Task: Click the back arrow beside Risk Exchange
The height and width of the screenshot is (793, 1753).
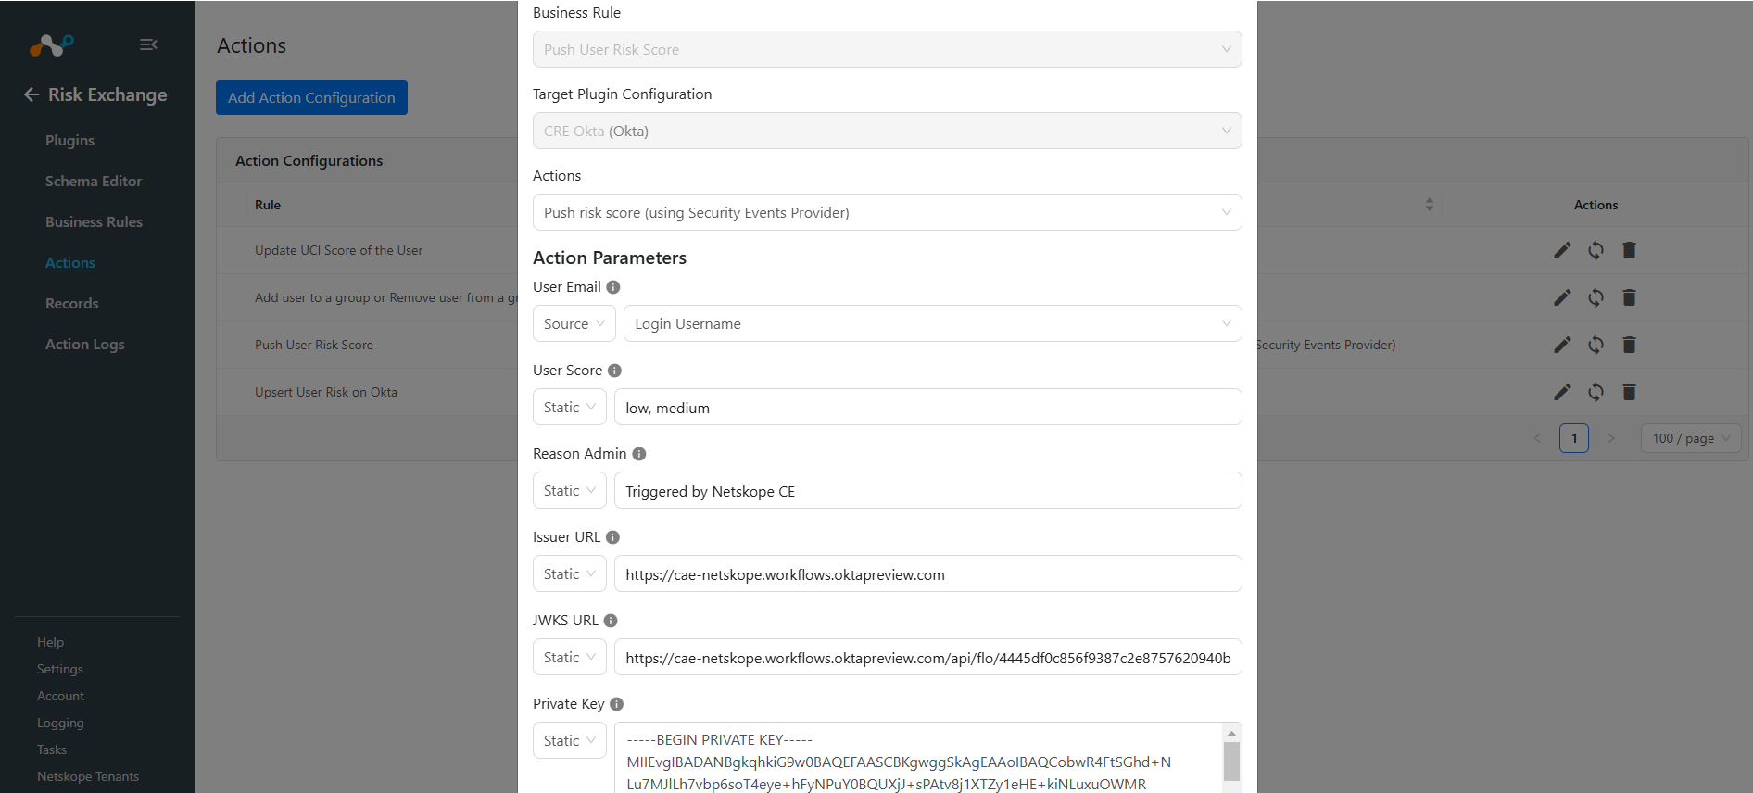Action: click(32, 94)
